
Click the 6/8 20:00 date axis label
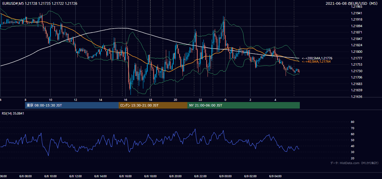(x=175, y=176)
